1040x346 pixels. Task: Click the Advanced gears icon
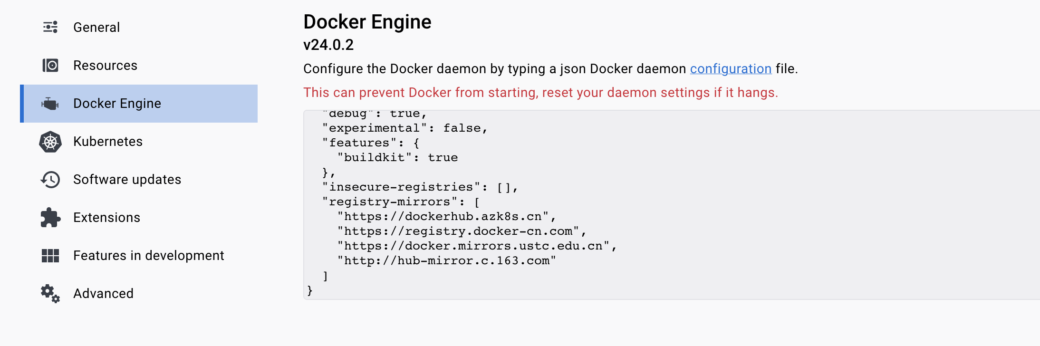[x=50, y=294]
